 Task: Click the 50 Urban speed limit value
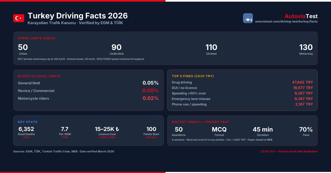(x=23, y=49)
